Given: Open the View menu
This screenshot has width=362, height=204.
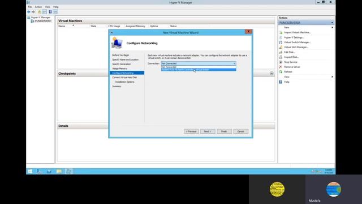Looking at the screenshot, I should 48,7.
